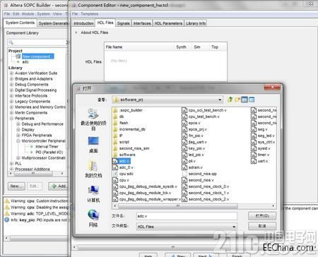318x257 pixels.
Task: Expand Digital Signal Processing node
Action: pos(11,90)
